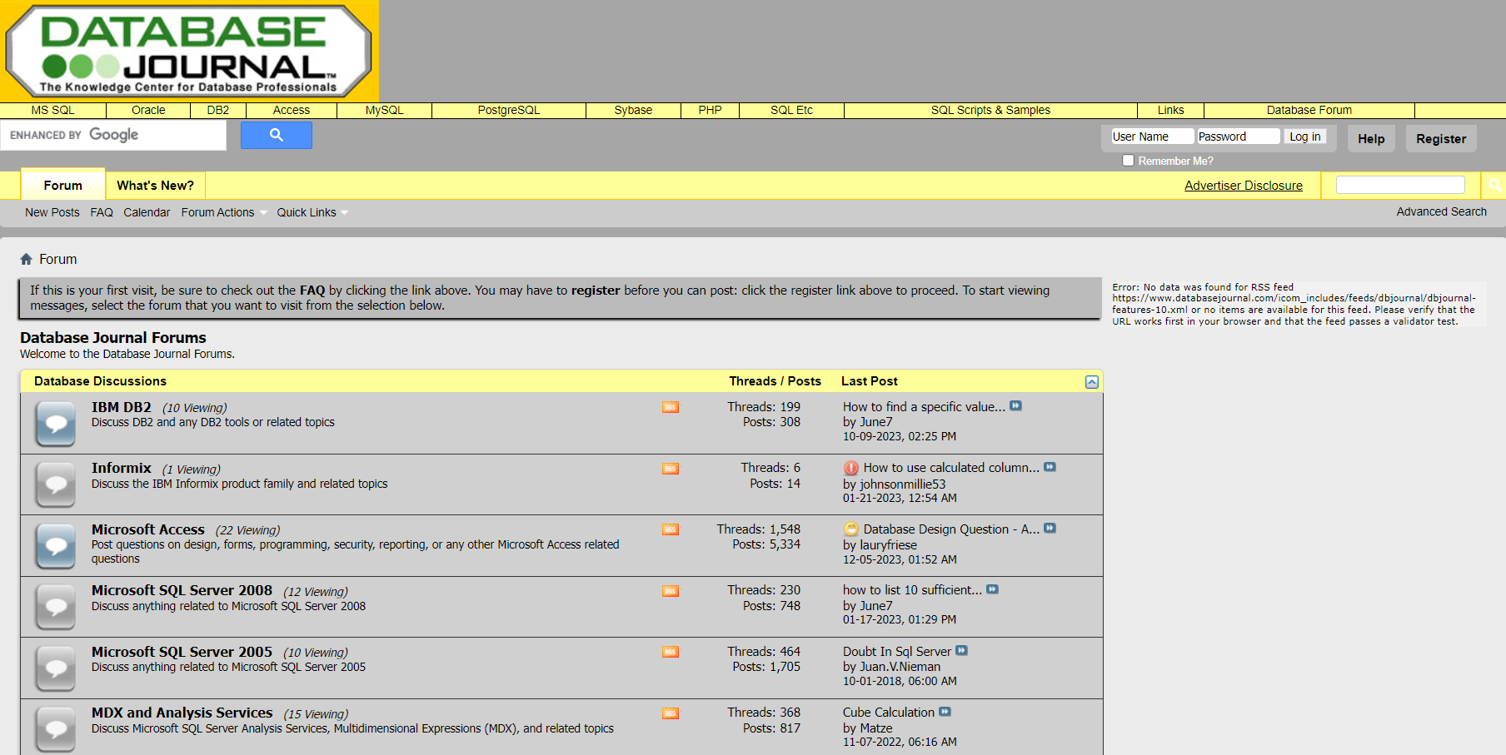Viewport: 1506px width, 755px height.
Task: Expand the Forum Actions dropdown
Action: pos(223,212)
